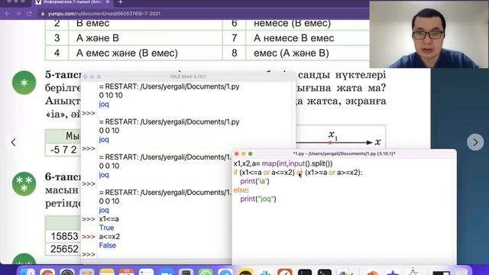Click the row number 7 cell
Screen dimensions: 489x275
click(235, 38)
